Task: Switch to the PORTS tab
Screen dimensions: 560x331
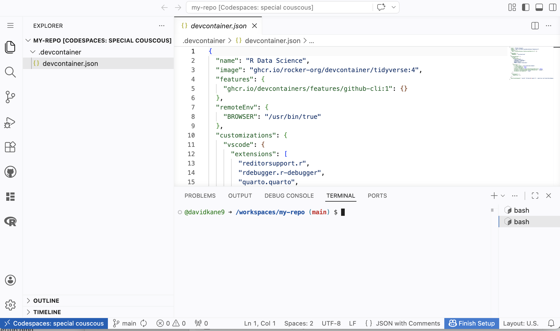Action: point(377,196)
